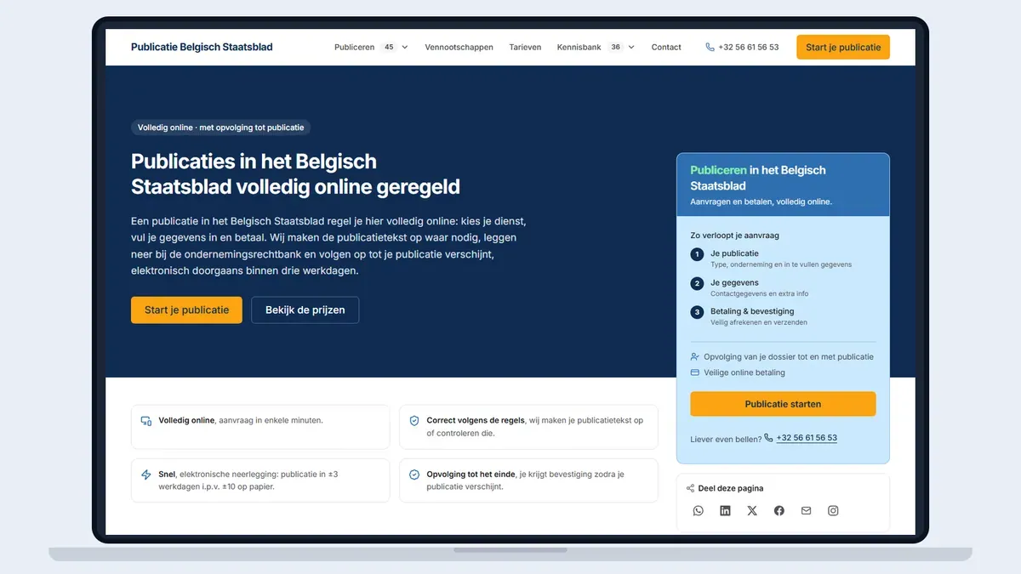Click step number 2 circle badge
1021x574 pixels.
[698, 283]
